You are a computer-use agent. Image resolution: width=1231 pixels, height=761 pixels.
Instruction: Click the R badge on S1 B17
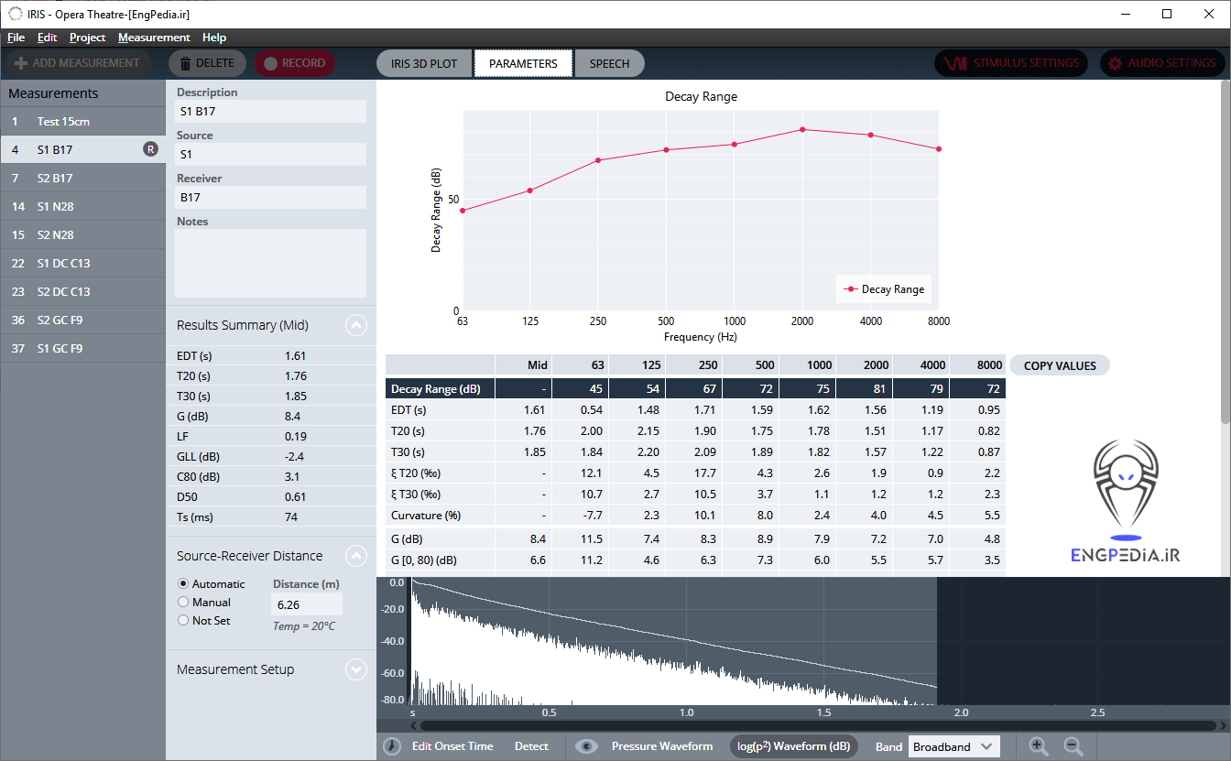(150, 149)
